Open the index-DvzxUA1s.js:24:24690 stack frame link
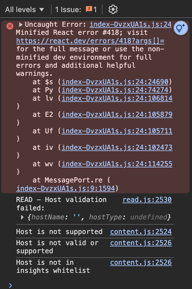 pyautogui.click(x=115, y=82)
